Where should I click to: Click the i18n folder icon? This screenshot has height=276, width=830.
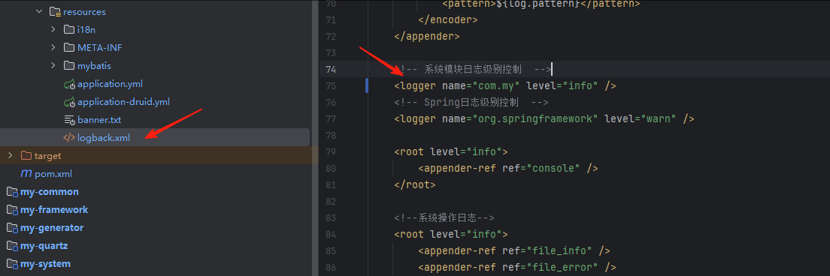(x=69, y=29)
